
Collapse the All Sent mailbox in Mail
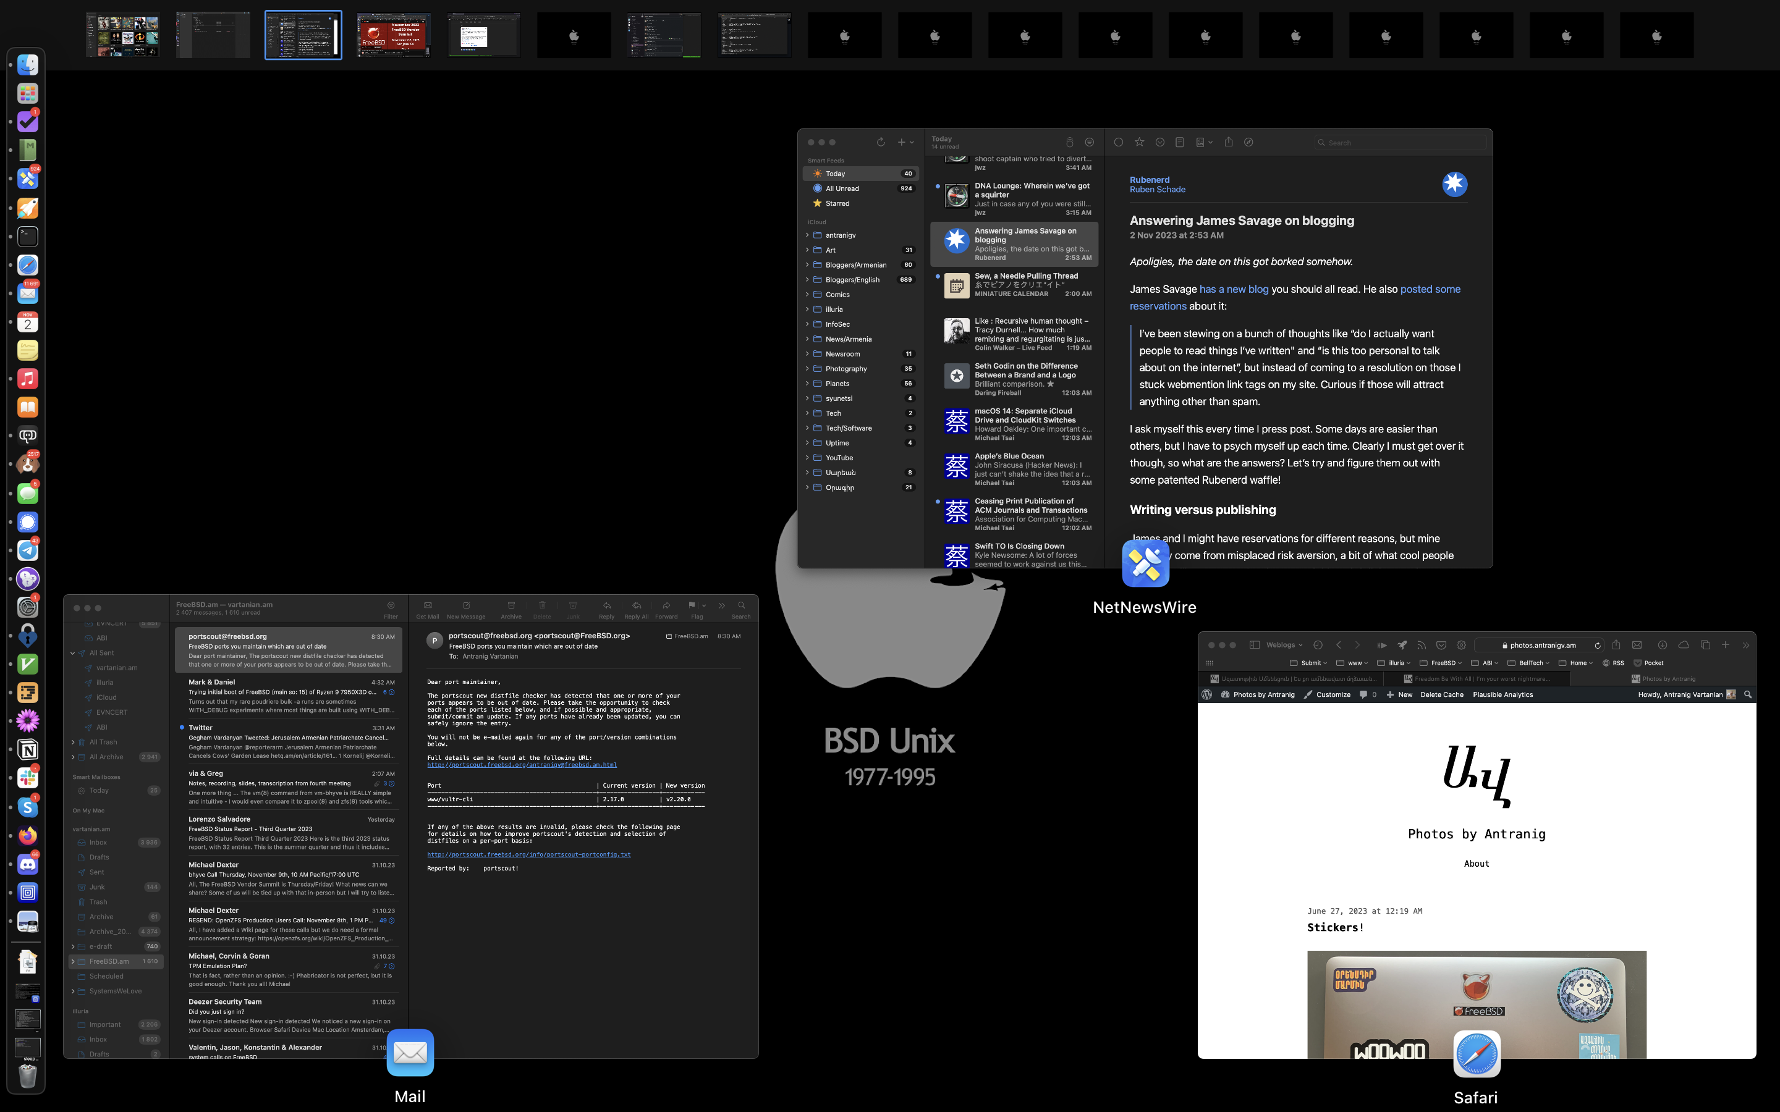click(73, 653)
